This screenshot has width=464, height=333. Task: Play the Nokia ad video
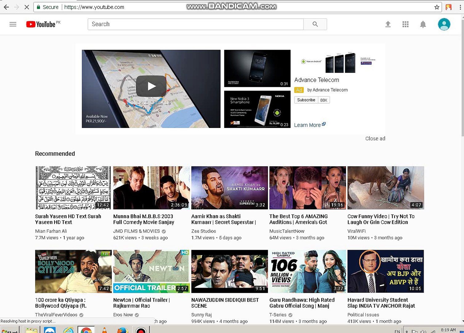point(151,86)
